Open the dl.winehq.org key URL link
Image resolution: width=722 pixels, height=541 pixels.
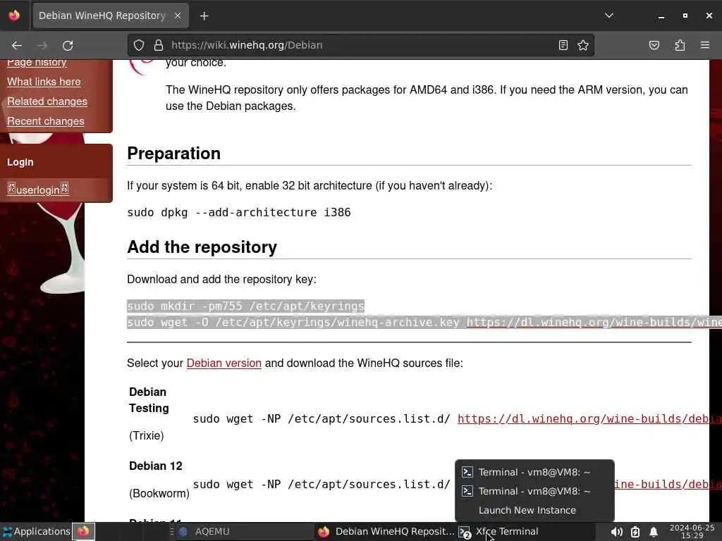(594, 323)
